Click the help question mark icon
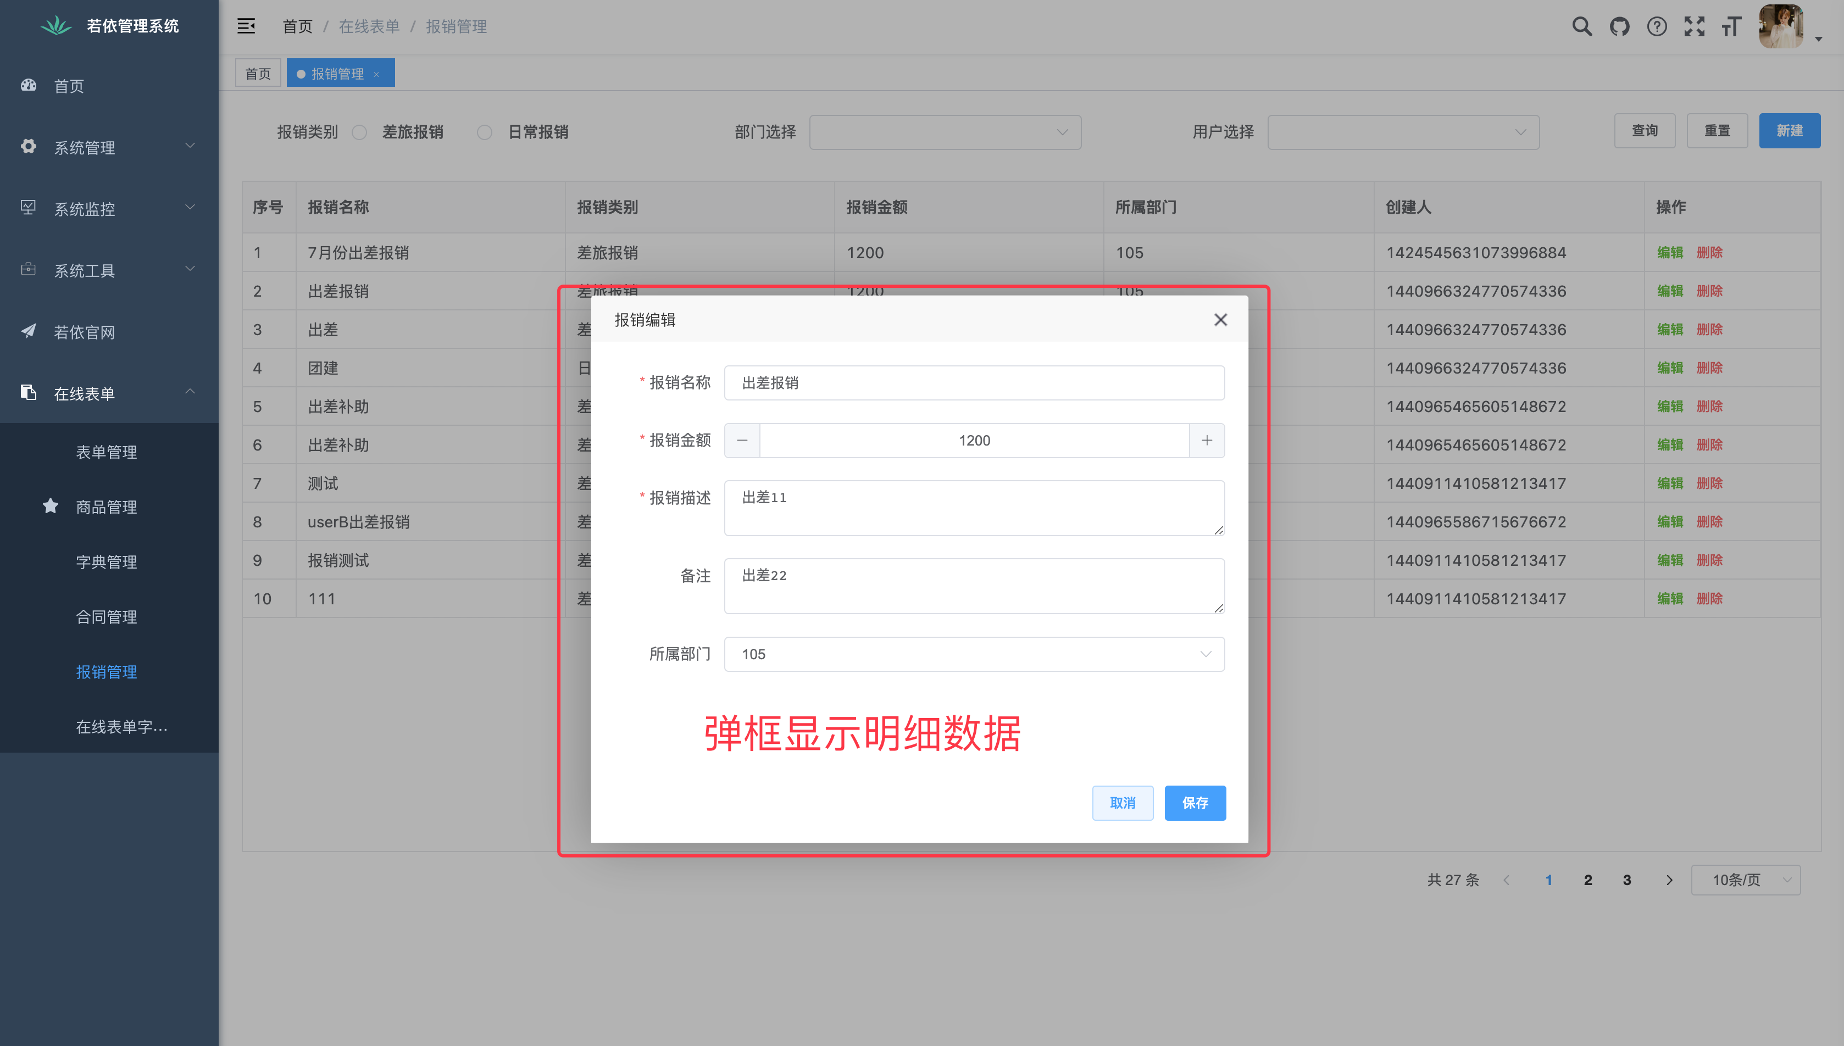Image resolution: width=1844 pixels, height=1046 pixels. (1657, 26)
